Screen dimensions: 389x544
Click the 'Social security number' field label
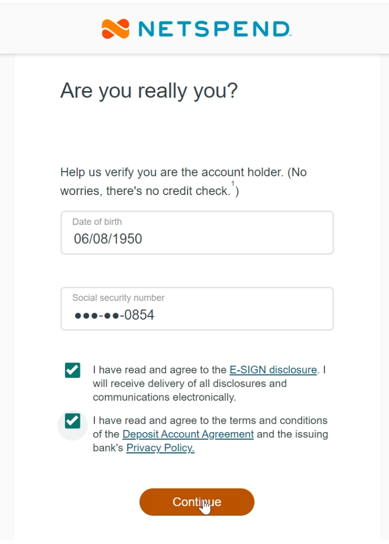coord(118,298)
